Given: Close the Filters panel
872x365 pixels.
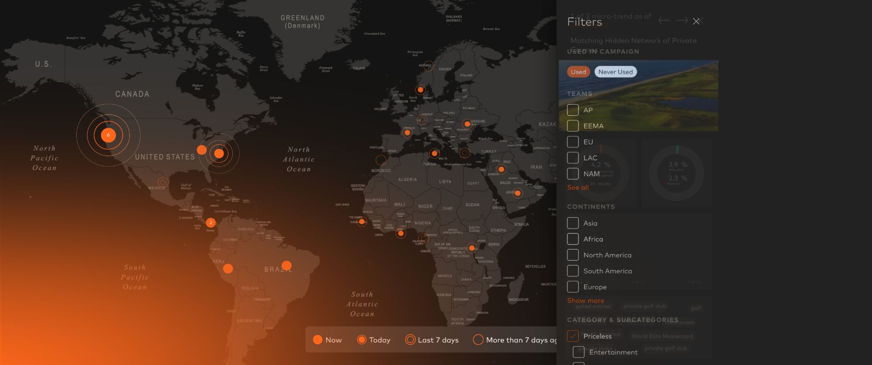Looking at the screenshot, I should [696, 21].
